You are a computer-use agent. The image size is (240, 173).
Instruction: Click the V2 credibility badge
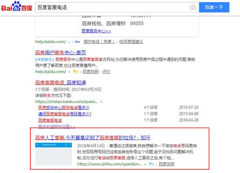[151, 164]
